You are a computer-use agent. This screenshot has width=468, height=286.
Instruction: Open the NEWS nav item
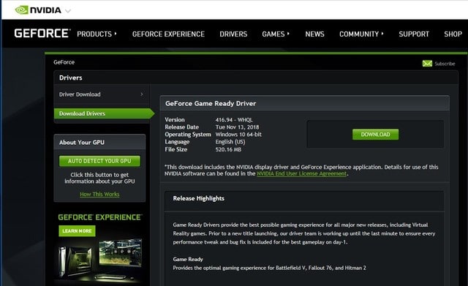click(314, 34)
